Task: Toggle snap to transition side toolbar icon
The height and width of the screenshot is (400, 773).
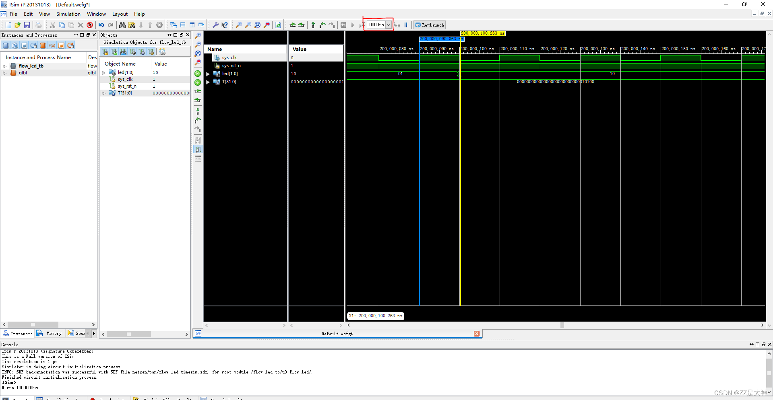Action: pyautogui.click(x=198, y=150)
